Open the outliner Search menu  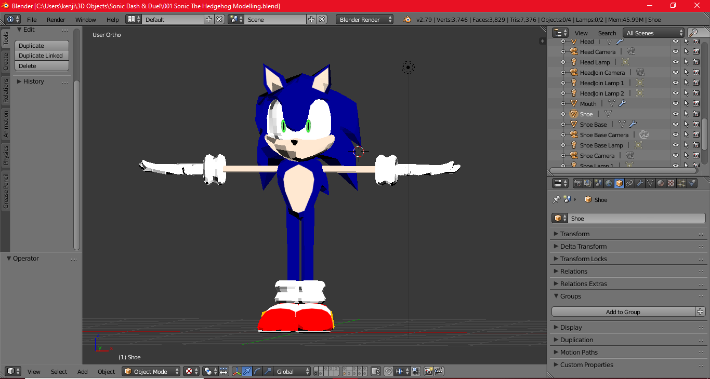pos(607,33)
